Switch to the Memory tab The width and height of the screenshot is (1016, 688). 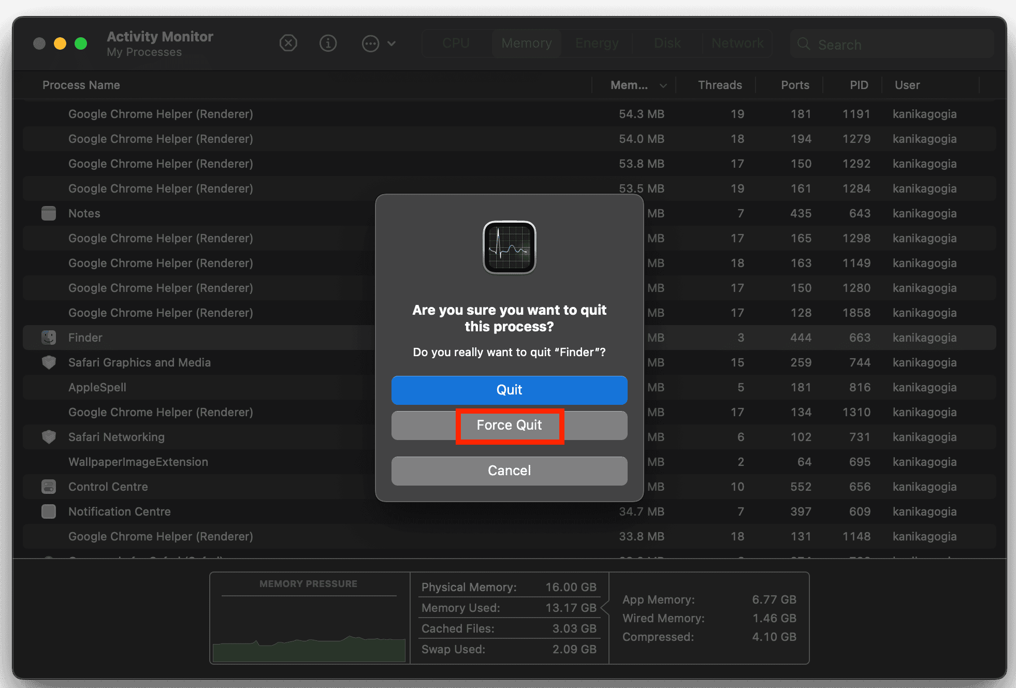[527, 43]
